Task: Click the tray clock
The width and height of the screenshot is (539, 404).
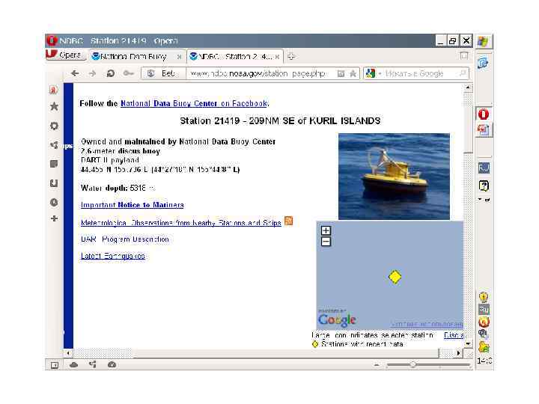Action: 484,361
